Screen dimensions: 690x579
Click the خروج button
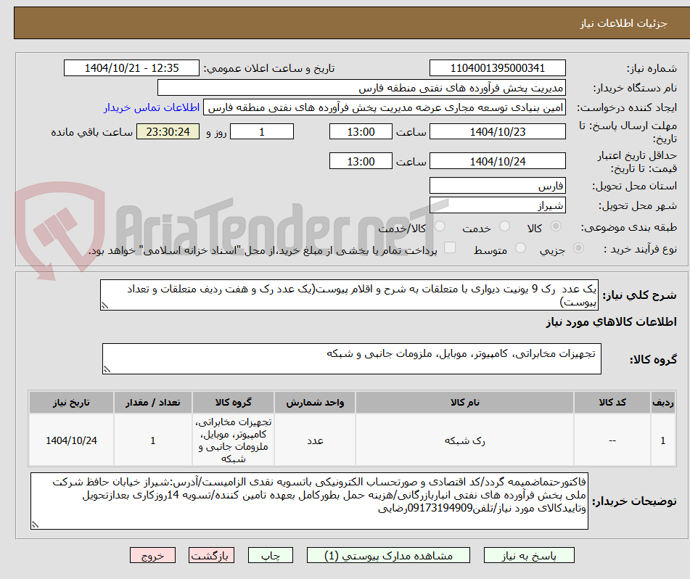[152, 555]
